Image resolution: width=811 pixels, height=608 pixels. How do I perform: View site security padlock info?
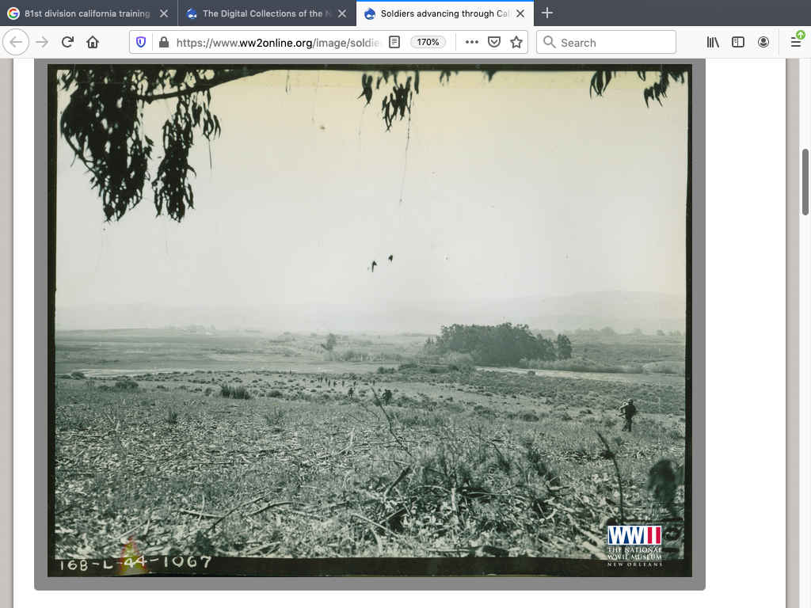[x=163, y=42]
